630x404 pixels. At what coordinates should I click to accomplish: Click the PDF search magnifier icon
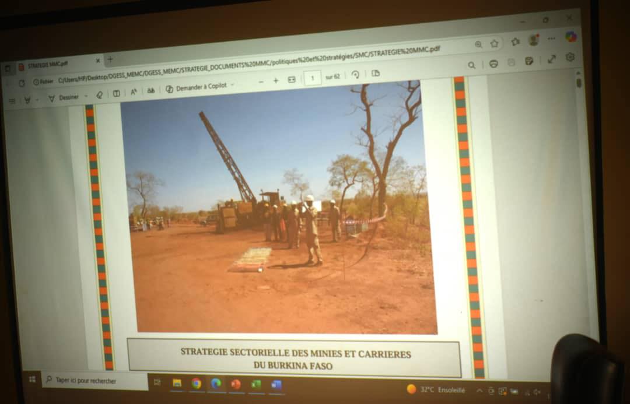pyautogui.click(x=471, y=65)
